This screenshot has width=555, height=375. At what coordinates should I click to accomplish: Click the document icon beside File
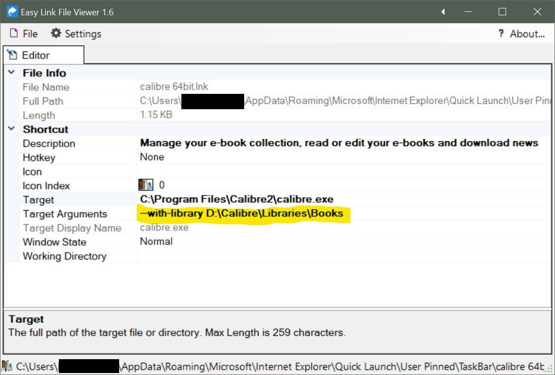coord(14,33)
